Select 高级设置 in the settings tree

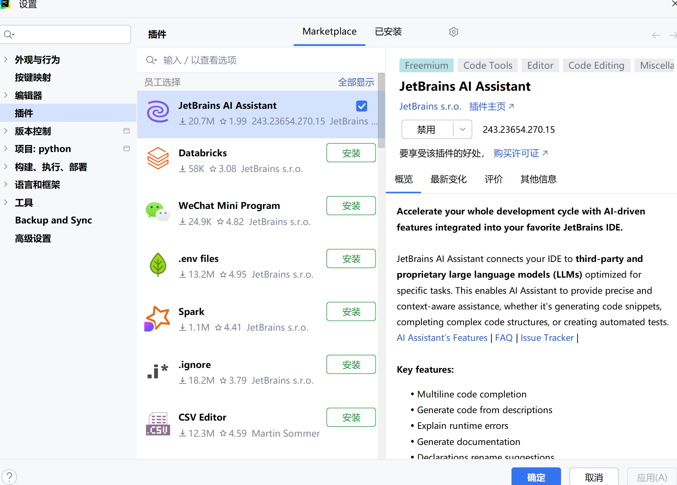pos(33,238)
